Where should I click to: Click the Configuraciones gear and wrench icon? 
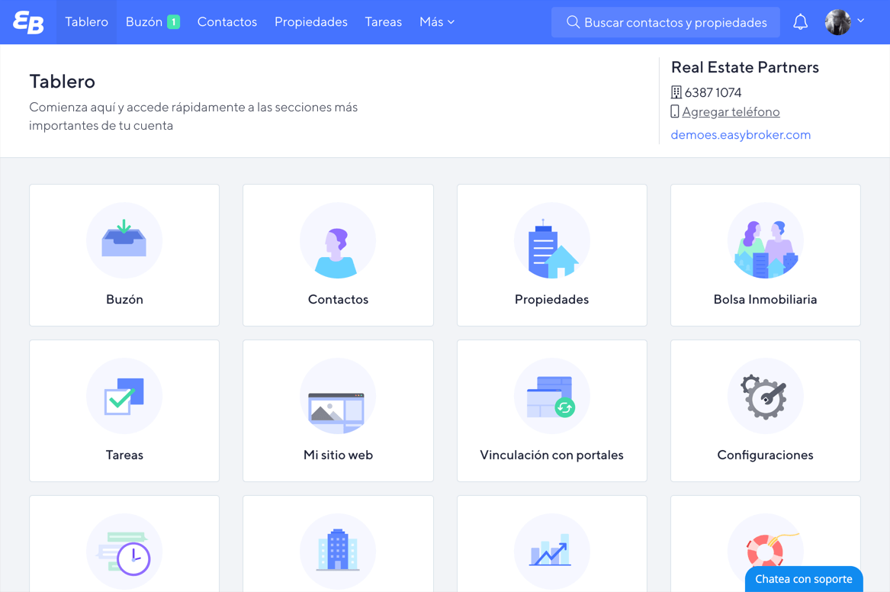point(765,396)
